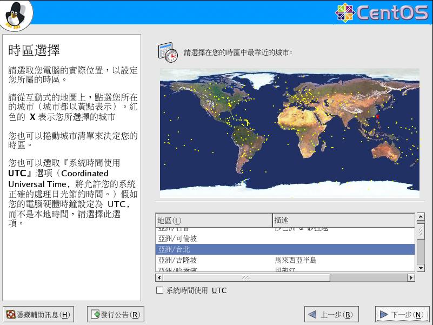Click up arrow of vertical scrollbar
This screenshot has height=325, width=433.
(x=421, y=217)
